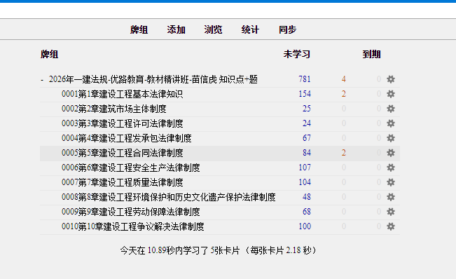The image size is (456, 279).
Task: Open deck 0005第5章建设工程合同法律制度
Action: pos(122,153)
